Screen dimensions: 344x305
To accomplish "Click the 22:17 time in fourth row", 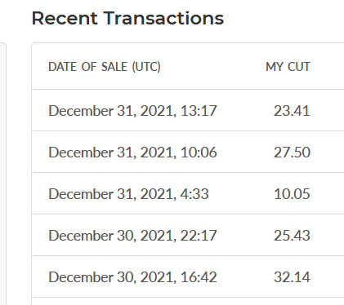I will point(199,236).
